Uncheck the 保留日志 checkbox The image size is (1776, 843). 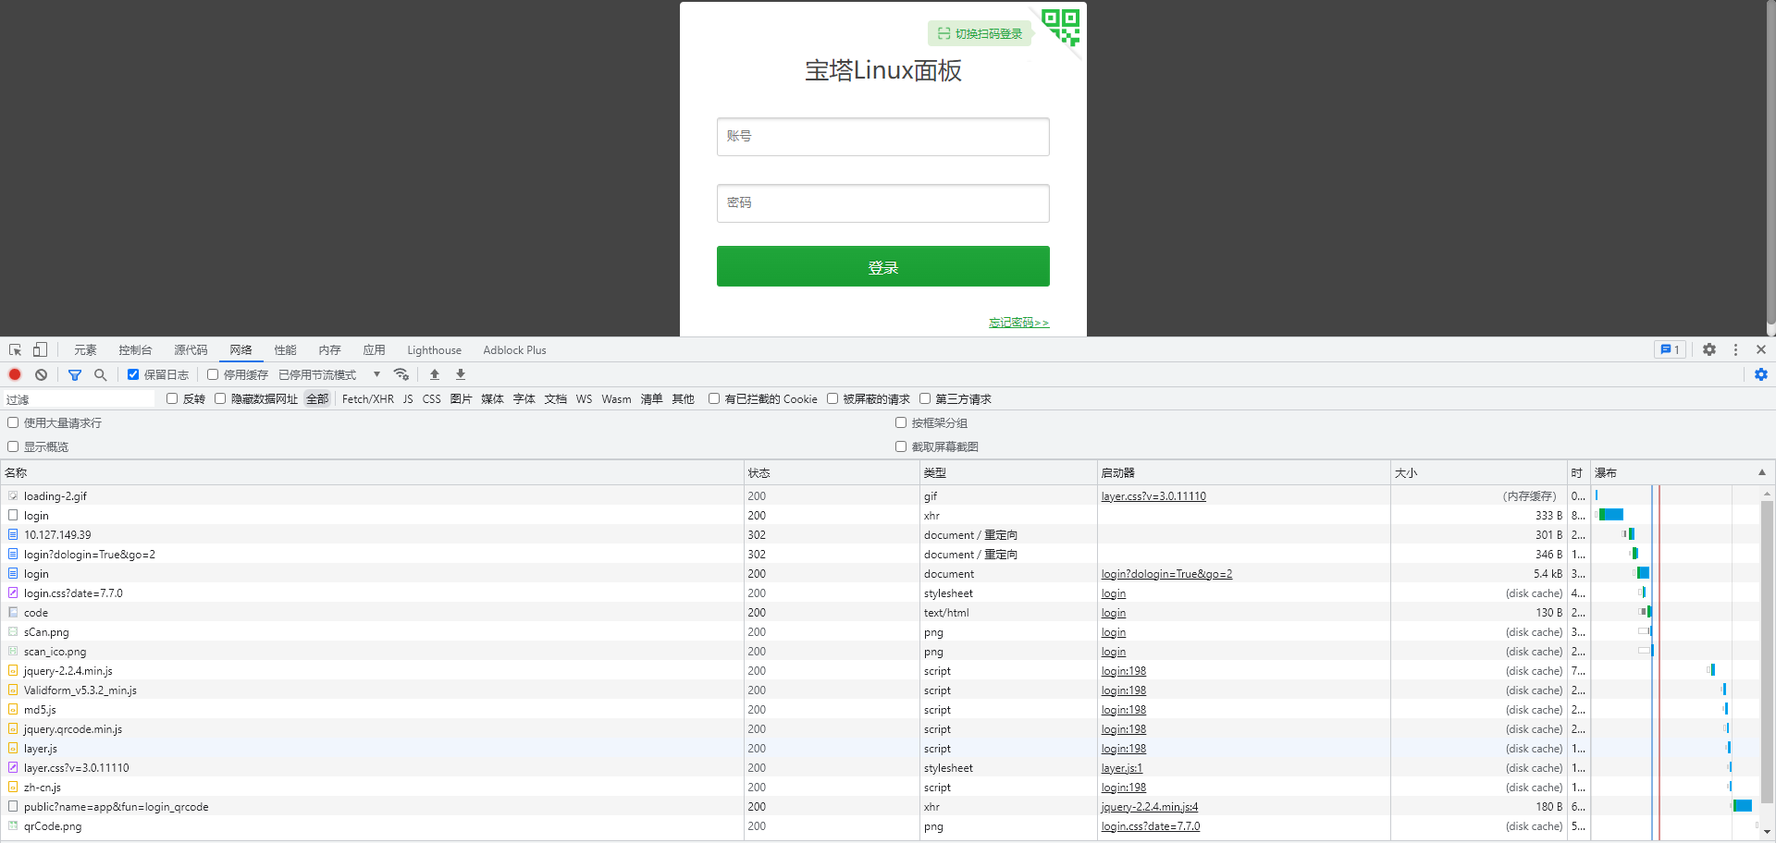(133, 374)
